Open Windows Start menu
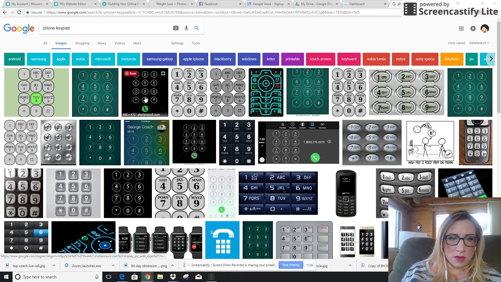501x282 pixels. coord(6,277)
